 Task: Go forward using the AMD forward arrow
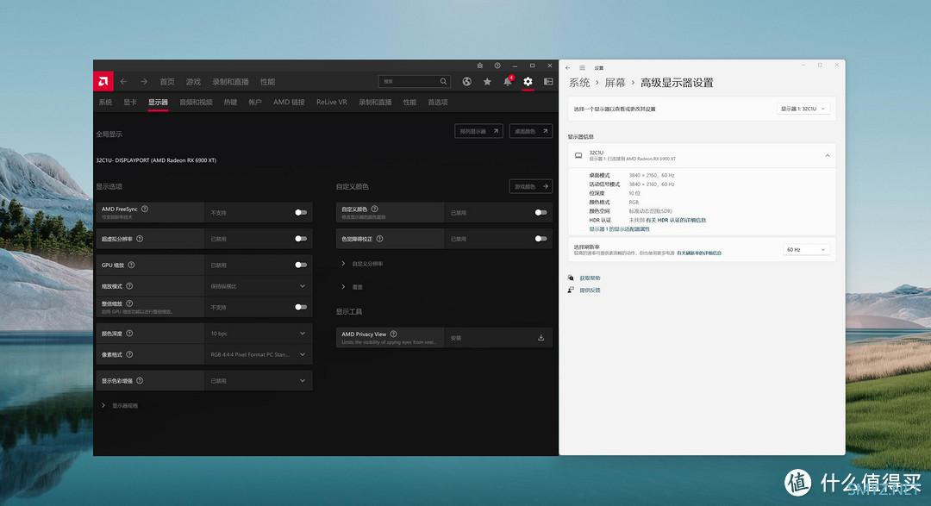point(144,81)
